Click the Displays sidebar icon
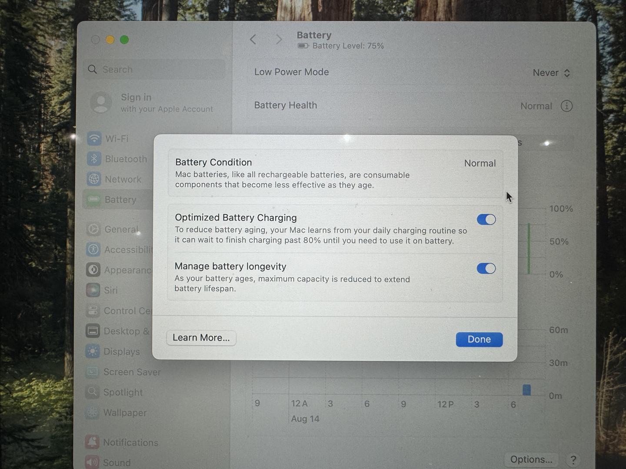This screenshot has width=626, height=469. pos(93,351)
